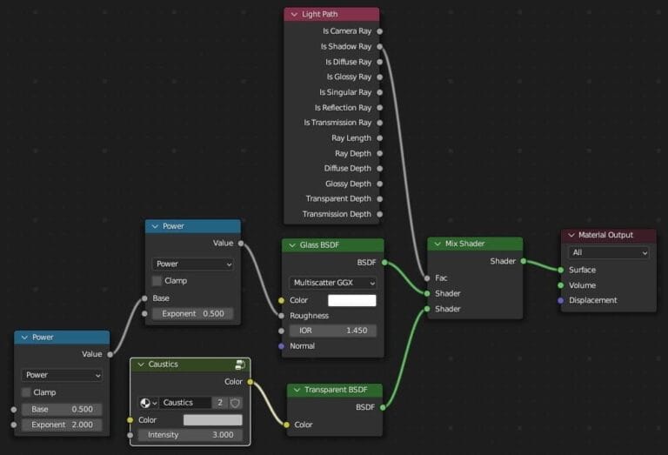Enable Clamp on the upper Power node
The width and height of the screenshot is (668, 455).
[157, 281]
